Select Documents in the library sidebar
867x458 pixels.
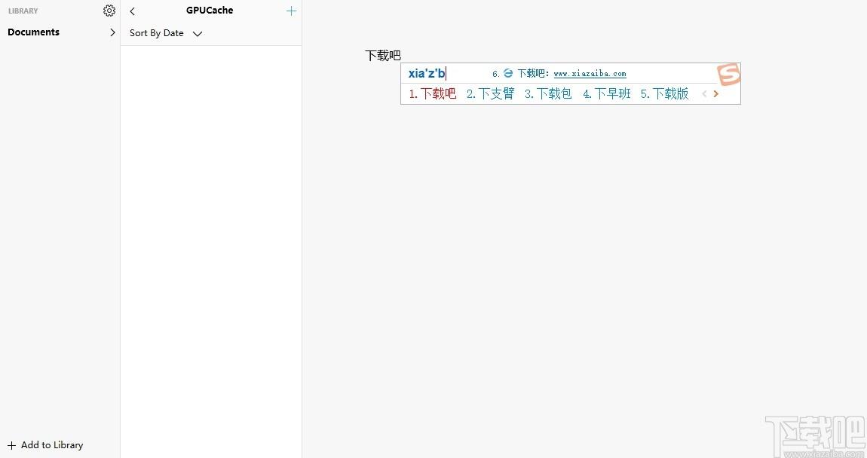click(34, 32)
